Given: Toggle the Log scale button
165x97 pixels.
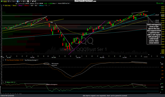Looking at the screenshot, I should [162, 57].
